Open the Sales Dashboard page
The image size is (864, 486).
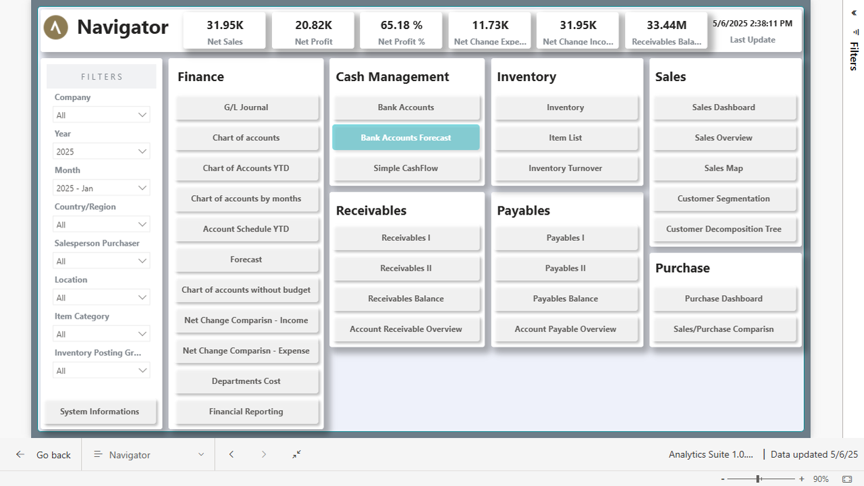tap(724, 107)
